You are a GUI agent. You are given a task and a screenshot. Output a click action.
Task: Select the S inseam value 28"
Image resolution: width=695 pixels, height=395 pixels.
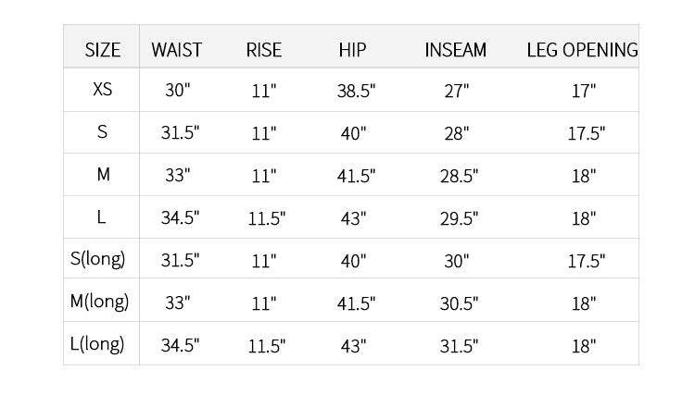pos(457,133)
